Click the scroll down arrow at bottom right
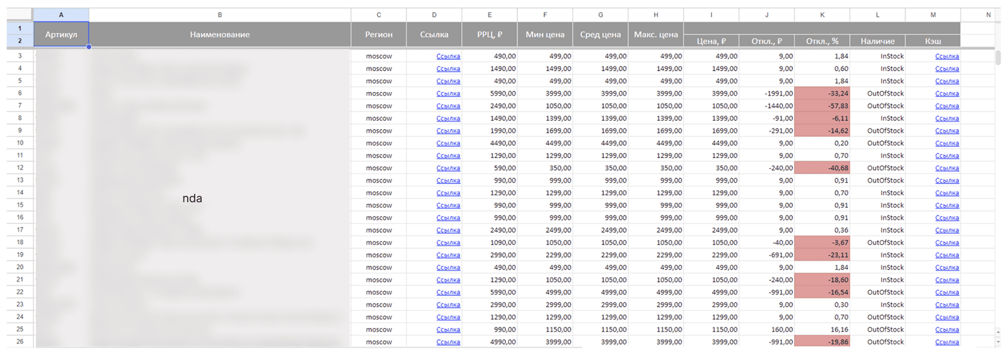1007x359 pixels. pos(998,342)
